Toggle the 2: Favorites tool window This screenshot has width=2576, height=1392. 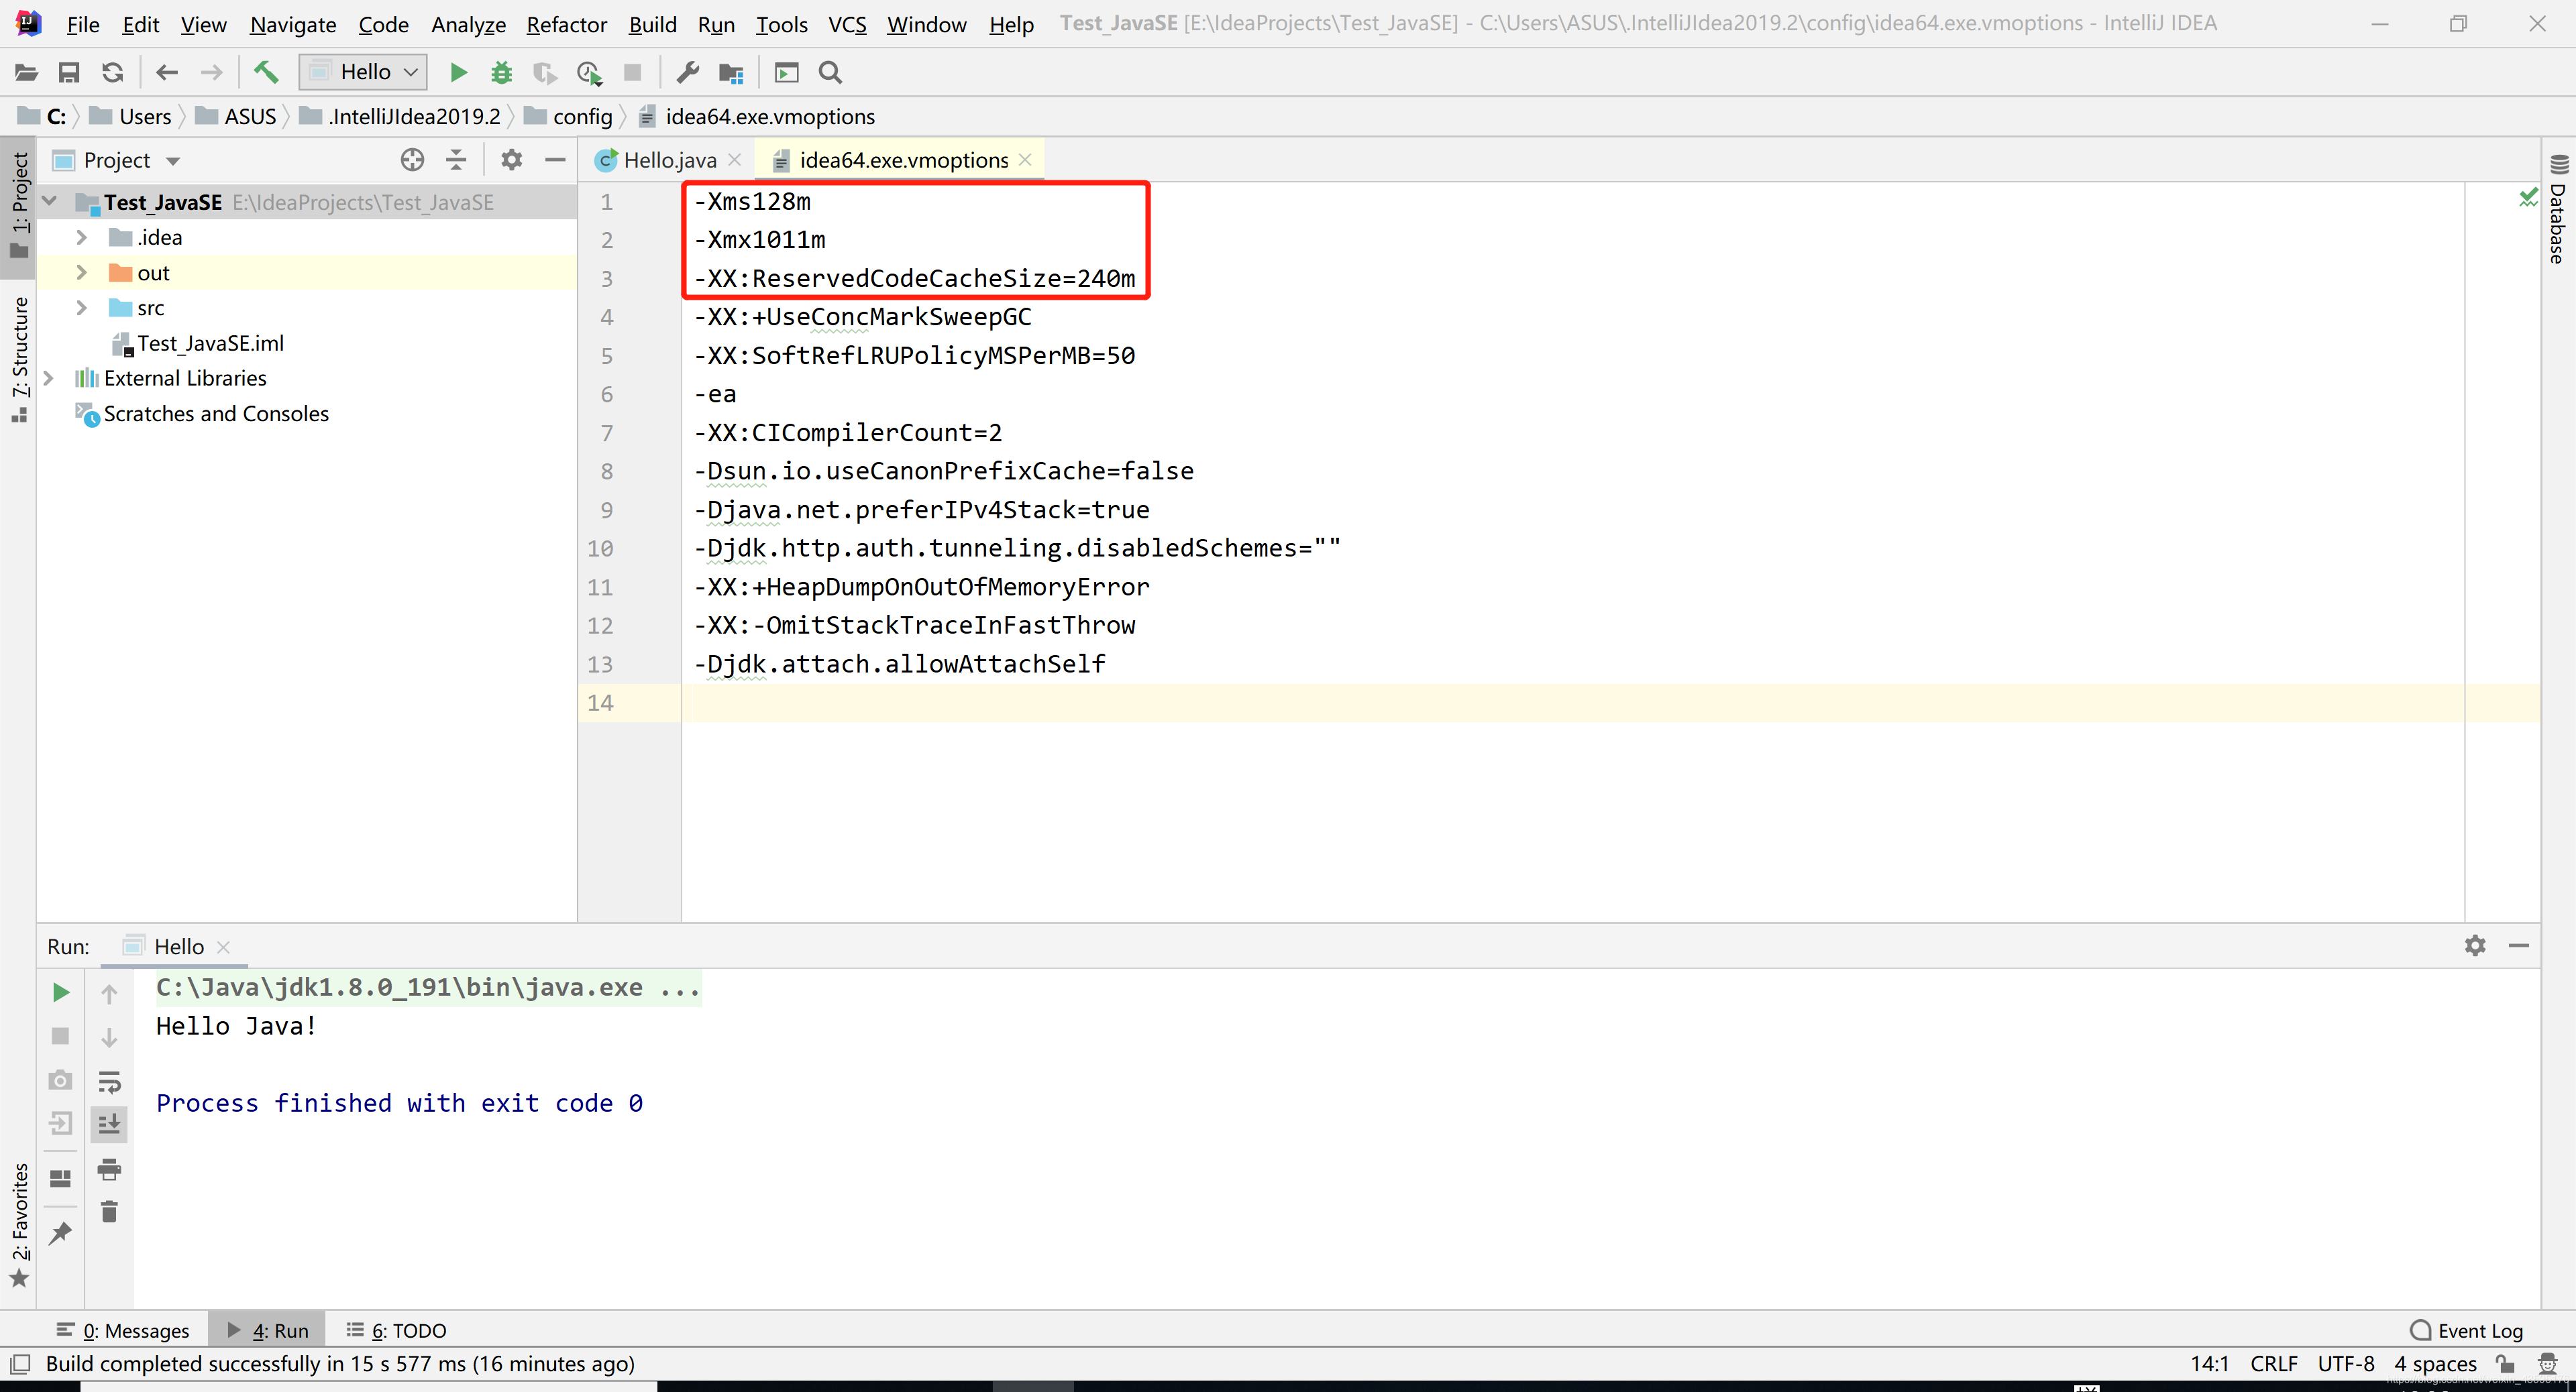pyautogui.click(x=19, y=1225)
